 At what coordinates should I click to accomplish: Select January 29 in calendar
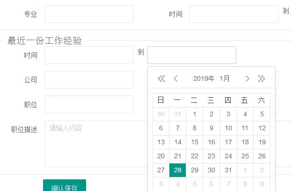click(x=194, y=170)
